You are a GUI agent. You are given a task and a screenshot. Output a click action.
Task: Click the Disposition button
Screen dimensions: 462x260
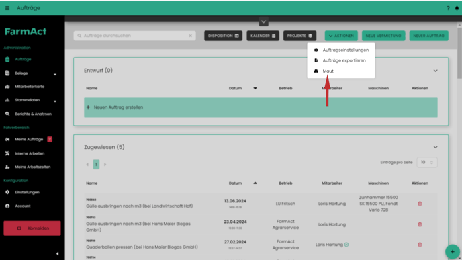[x=224, y=36]
